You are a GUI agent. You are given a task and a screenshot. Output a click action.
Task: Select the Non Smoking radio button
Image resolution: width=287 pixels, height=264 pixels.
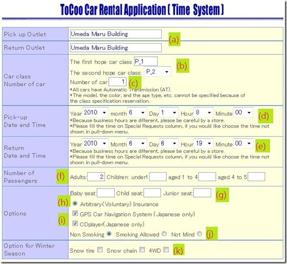(109, 234)
